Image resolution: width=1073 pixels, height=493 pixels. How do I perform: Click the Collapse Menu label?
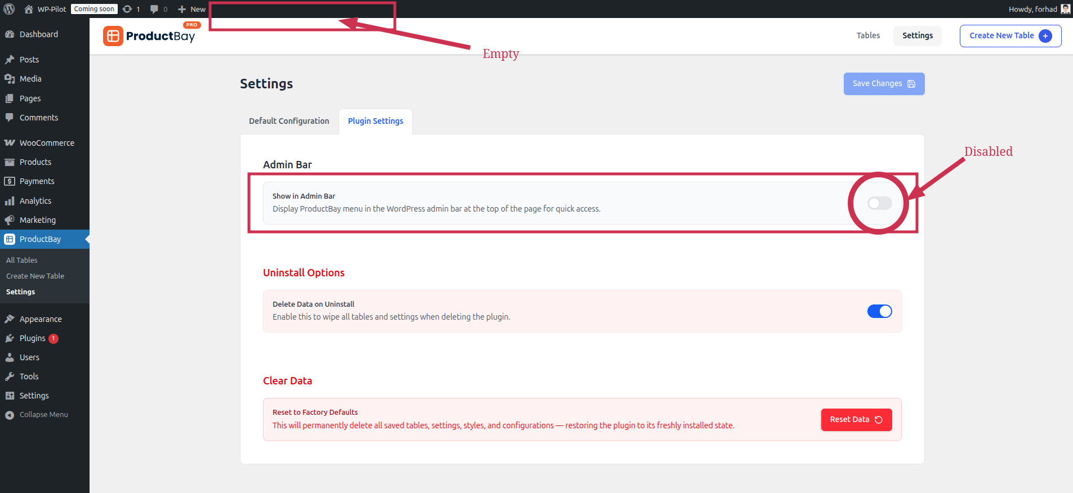(x=44, y=415)
